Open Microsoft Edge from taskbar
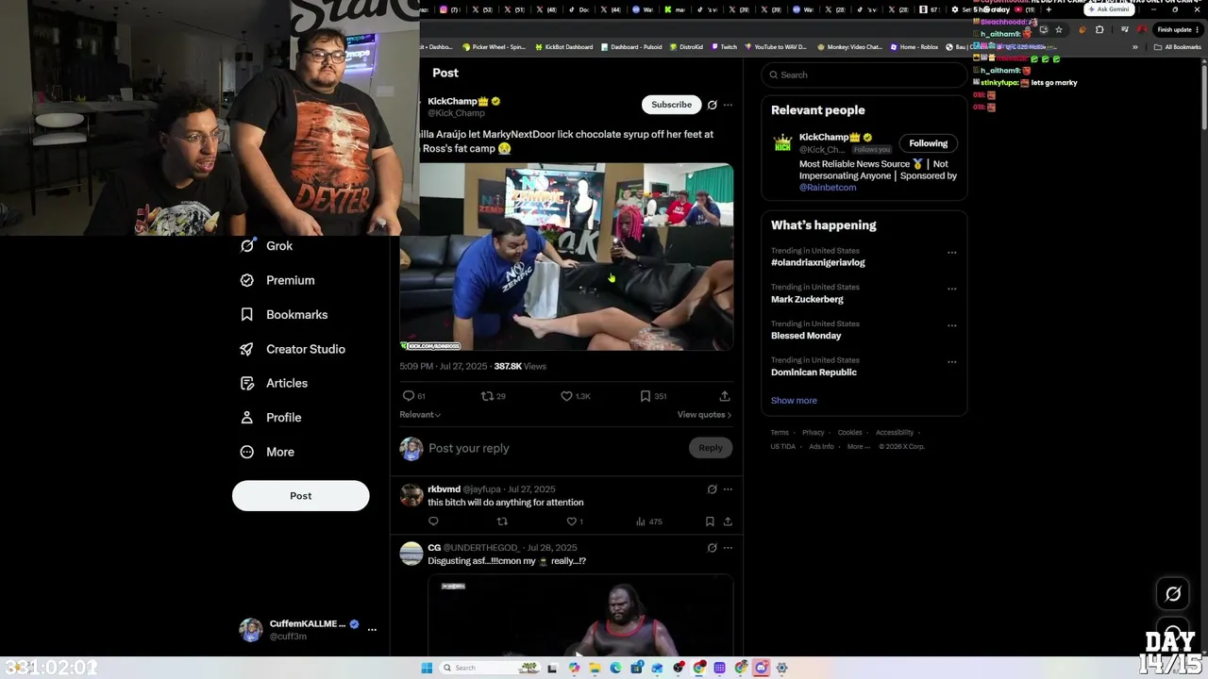This screenshot has width=1208, height=679. pyautogui.click(x=615, y=668)
